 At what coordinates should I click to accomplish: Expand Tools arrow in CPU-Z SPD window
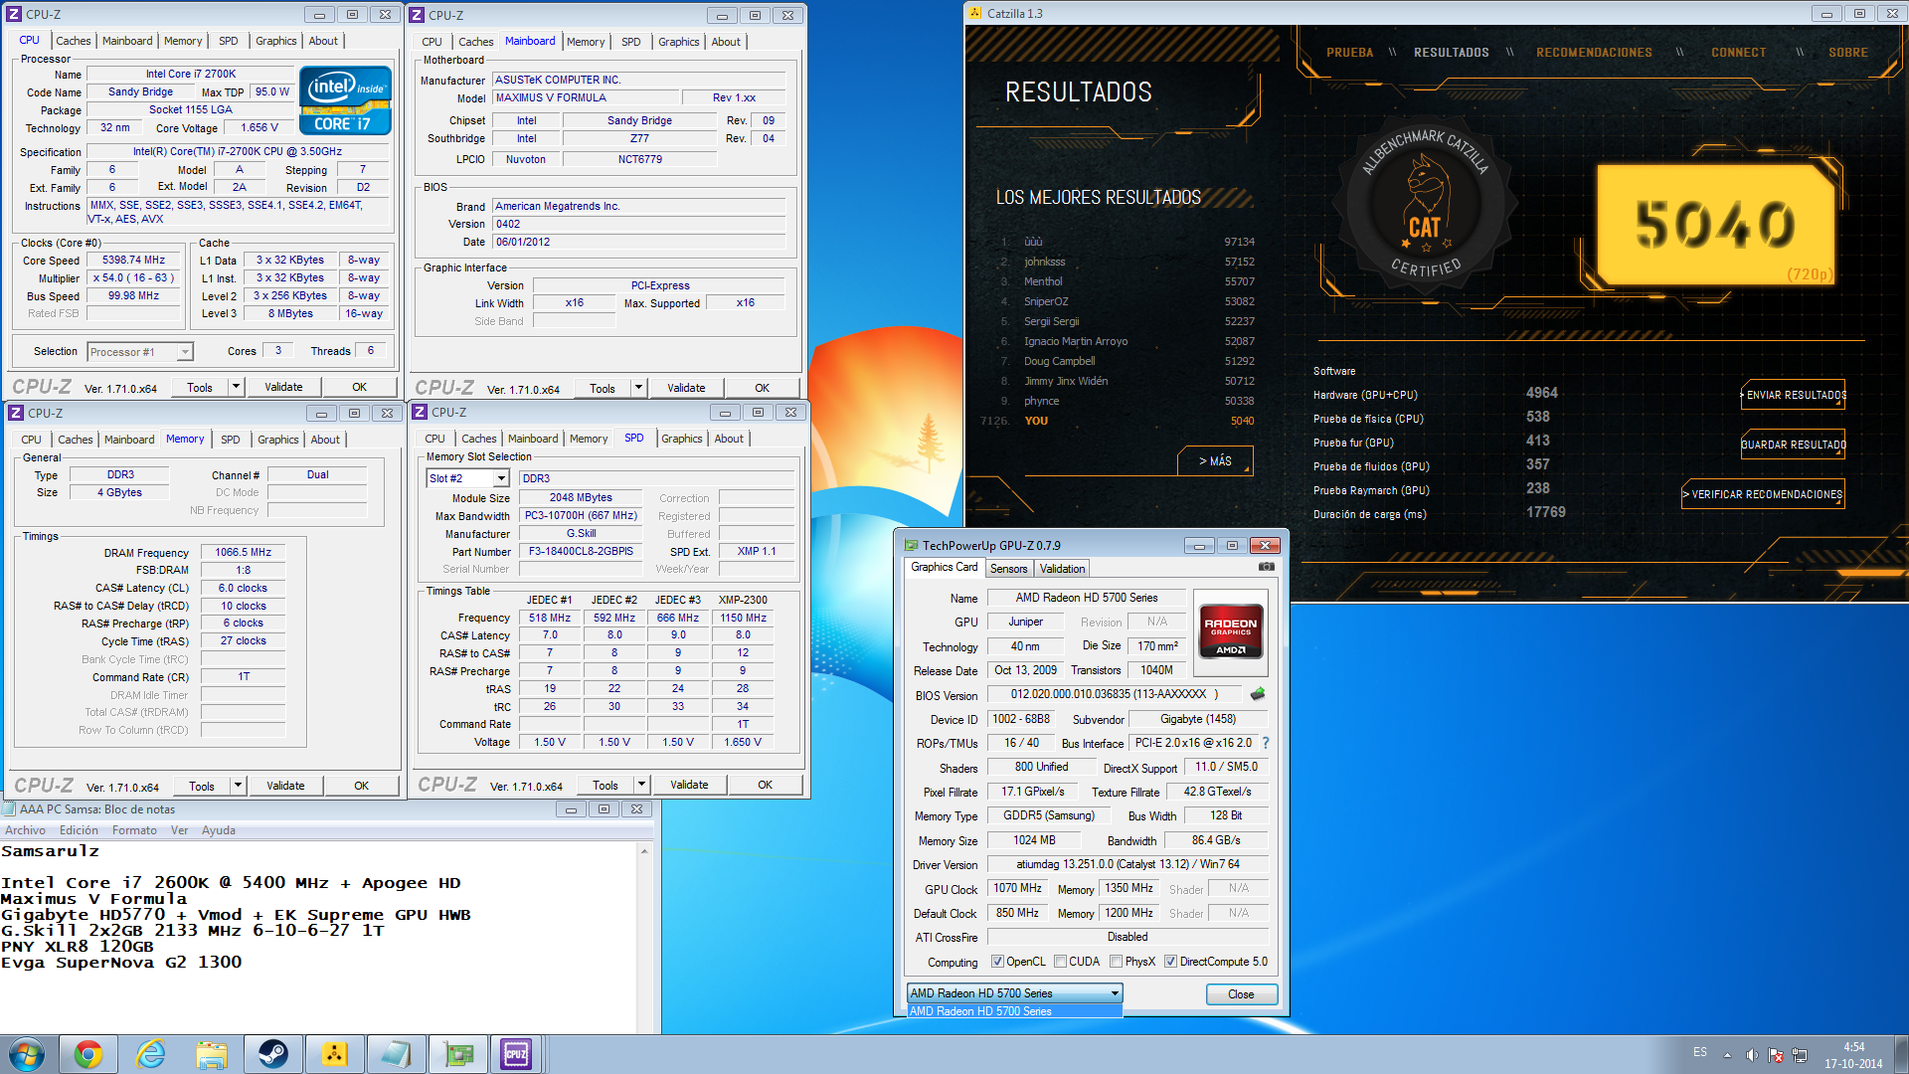[641, 785]
